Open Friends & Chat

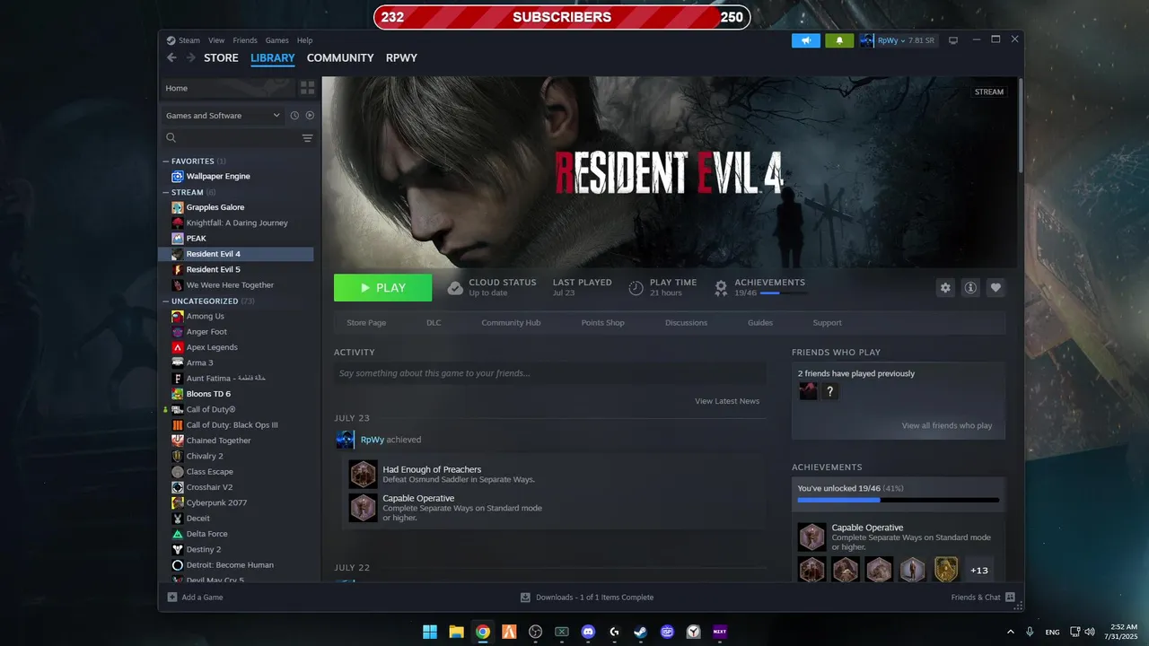(983, 598)
